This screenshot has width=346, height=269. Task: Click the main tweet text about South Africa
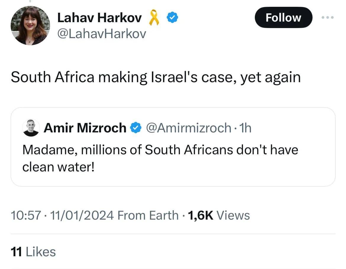point(156,77)
